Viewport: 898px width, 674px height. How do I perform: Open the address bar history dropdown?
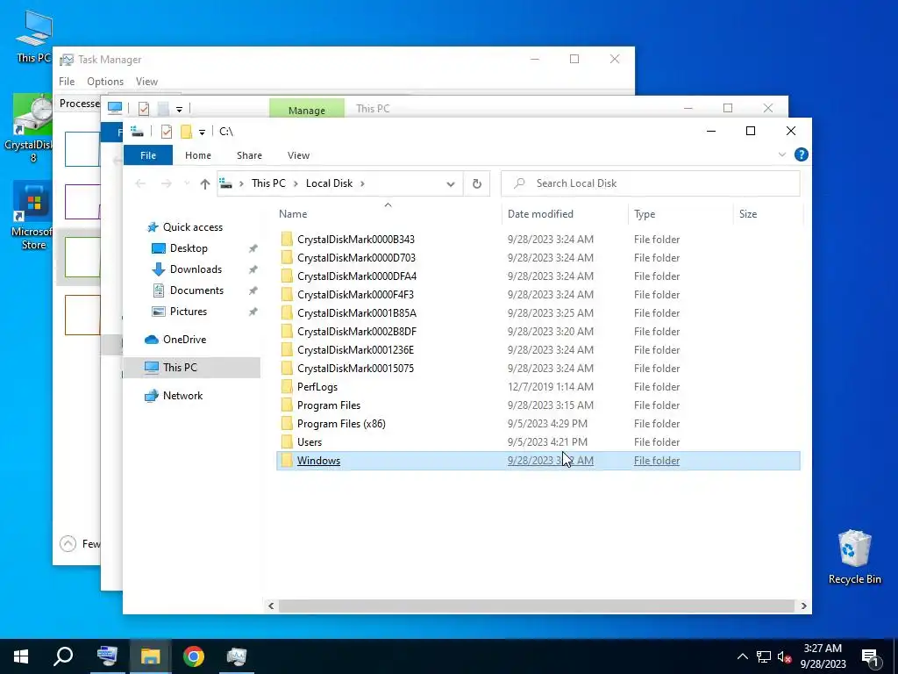point(451,184)
